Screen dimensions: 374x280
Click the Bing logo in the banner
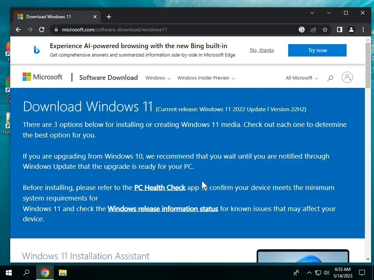(x=37, y=50)
